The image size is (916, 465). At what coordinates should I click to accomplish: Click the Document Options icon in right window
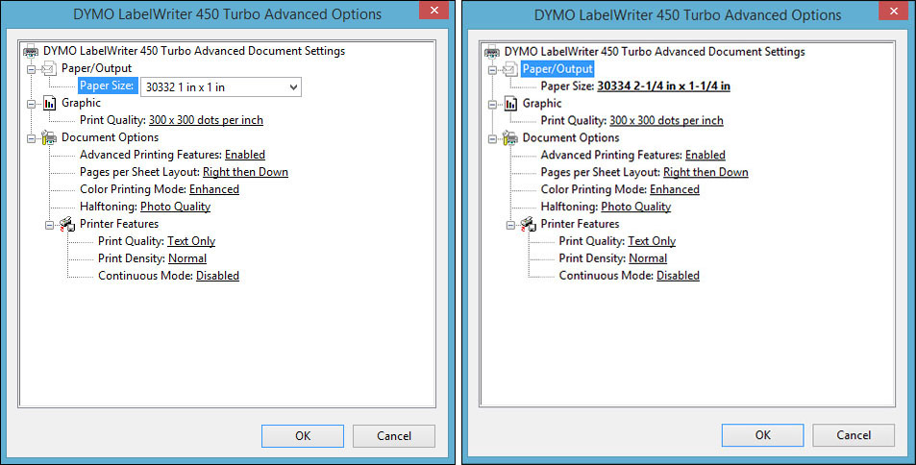coord(510,138)
